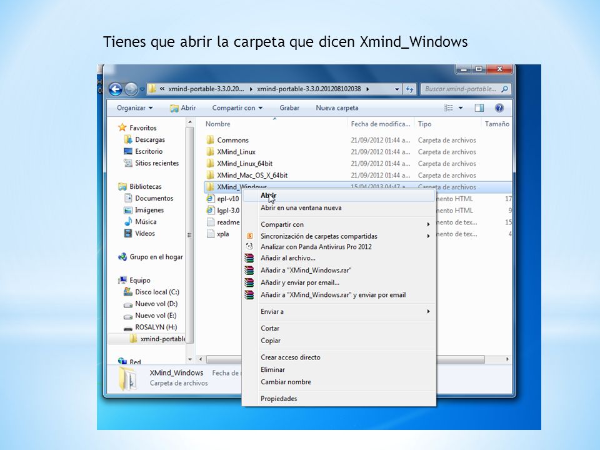
Task: Open Vídeos library
Action: 139,233
